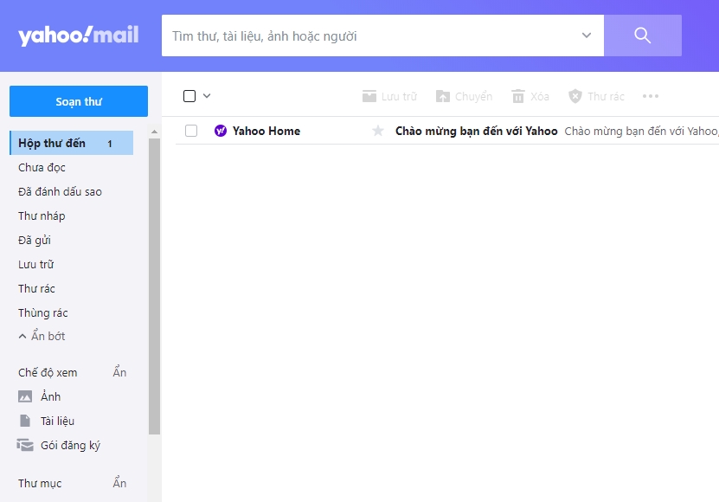Click the Lưu trữ archive icon in toolbar
The height and width of the screenshot is (502, 719).
click(369, 96)
